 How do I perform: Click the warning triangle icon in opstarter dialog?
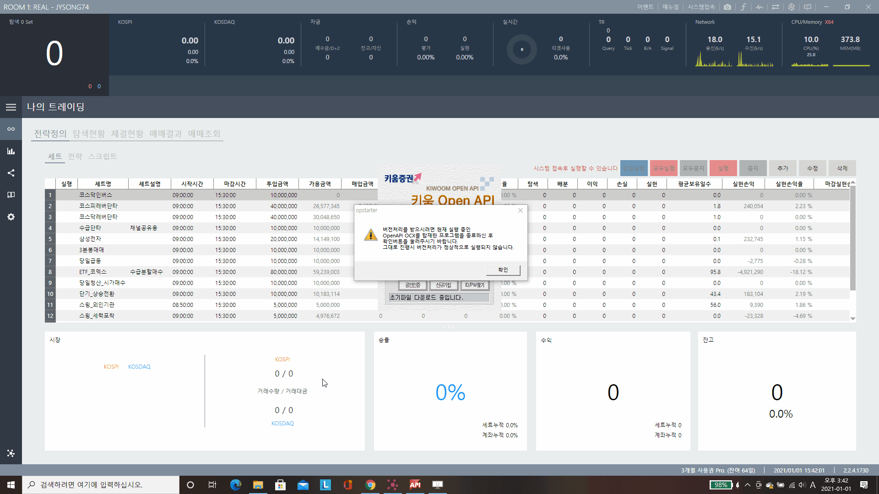[x=370, y=234]
